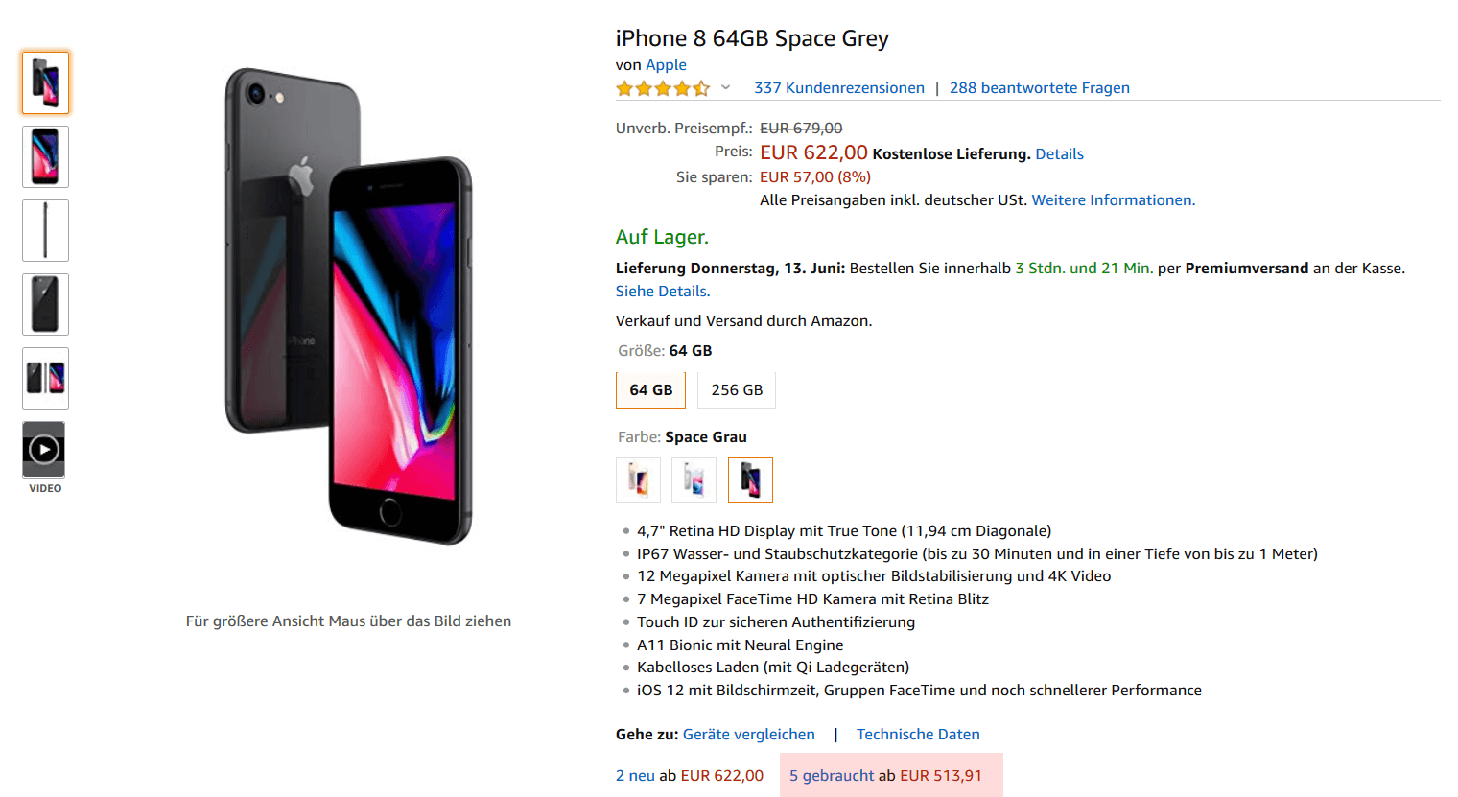Jump to Technische Daten
This screenshot has height=797, width=1458.
(x=918, y=735)
